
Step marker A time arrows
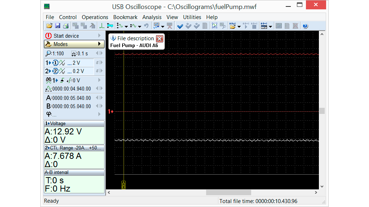click(99, 98)
